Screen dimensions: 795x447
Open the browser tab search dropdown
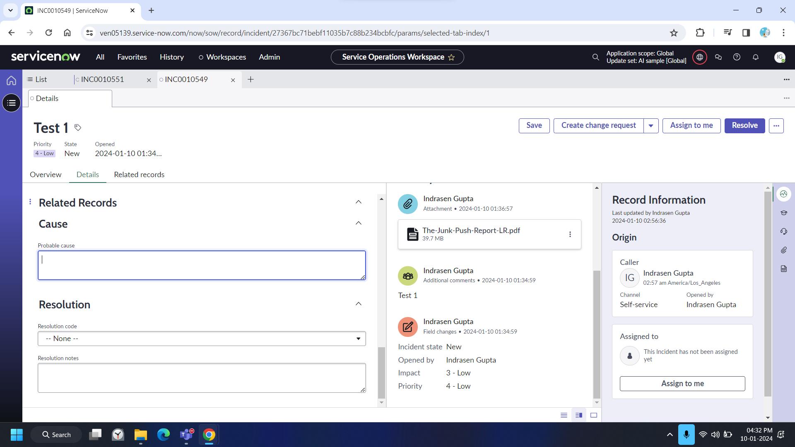click(x=10, y=10)
